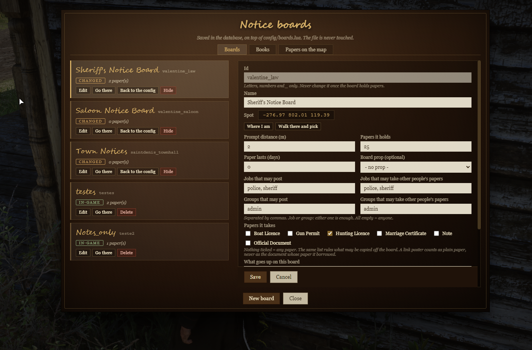Image resolution: width=532 pixels, height=350 pixels.
Task: Choose Walk there and pick
Action: (x=298, y=126)
